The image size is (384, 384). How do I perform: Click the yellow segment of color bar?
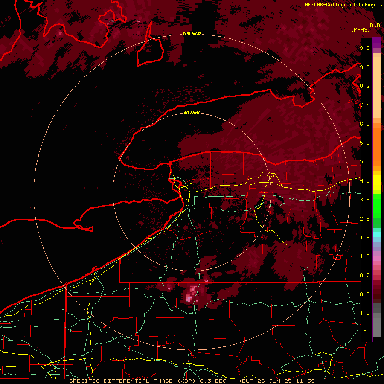pyautogui.click(x=377, y=183)
